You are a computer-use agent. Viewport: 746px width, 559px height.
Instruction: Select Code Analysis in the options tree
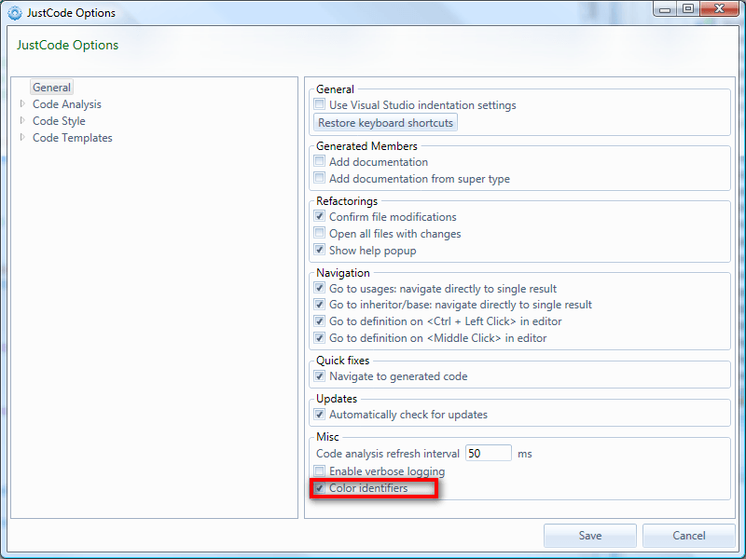click(x=66, y=104)
